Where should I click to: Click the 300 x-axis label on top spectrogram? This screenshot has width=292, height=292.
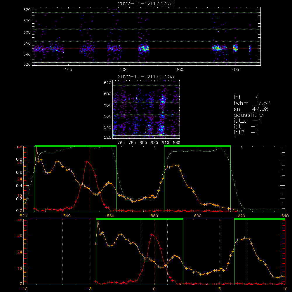pyautogui.click(x=180, y=70)
